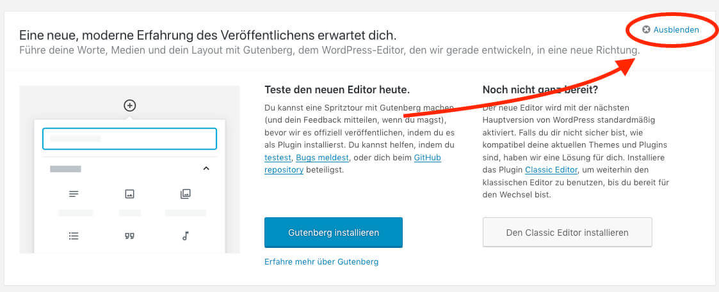Viewport: 719px width, 292px height.
Task: Open the 'testest' link
Action: point(277,158)
